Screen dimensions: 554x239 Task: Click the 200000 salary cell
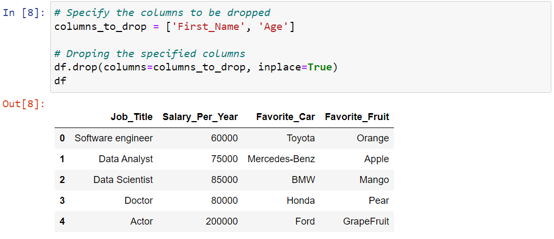tap(222, 221)
